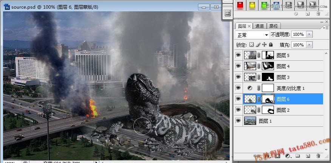The width and height of the screenshot is (331, 163).
Task: Close the 图层 tab with its x
Action: click(249, 26)
